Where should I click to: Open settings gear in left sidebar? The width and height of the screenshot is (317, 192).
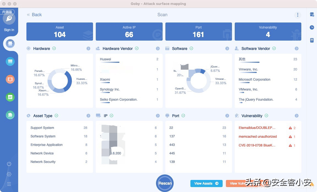pos(9,174)
